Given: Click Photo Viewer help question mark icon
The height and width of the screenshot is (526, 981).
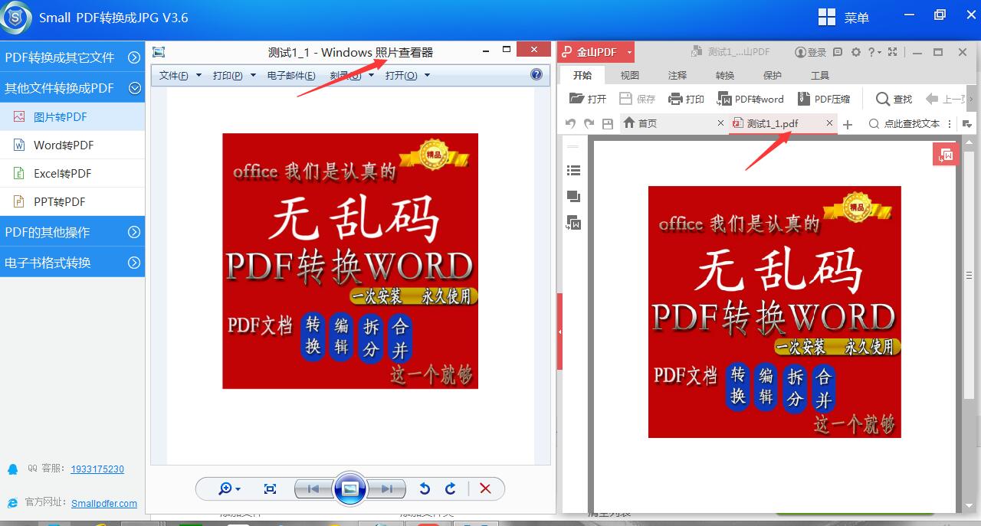Looking at the screenshot, I should [536, 74].
